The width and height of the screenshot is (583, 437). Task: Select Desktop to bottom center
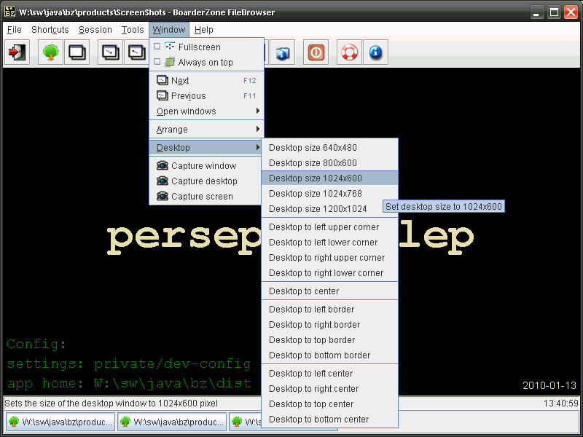click(x=330, y=419)
